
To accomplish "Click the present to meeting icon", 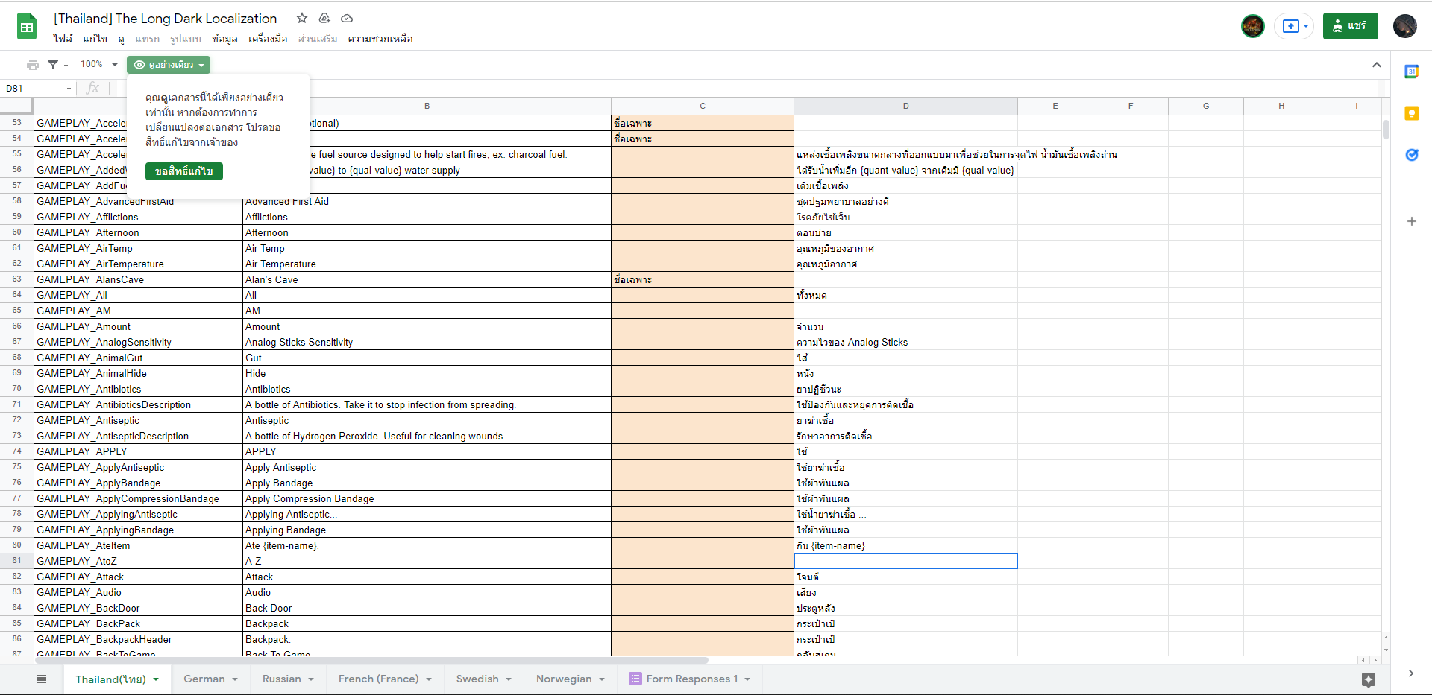I will coord(1290,26).
